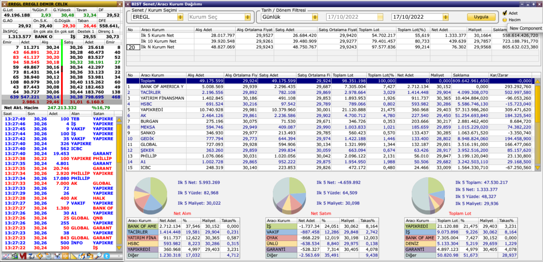Viewport: 543px width, 262px height.
Task: Click Toplam Lot(%) header in upper table
Action: (413, 30)
